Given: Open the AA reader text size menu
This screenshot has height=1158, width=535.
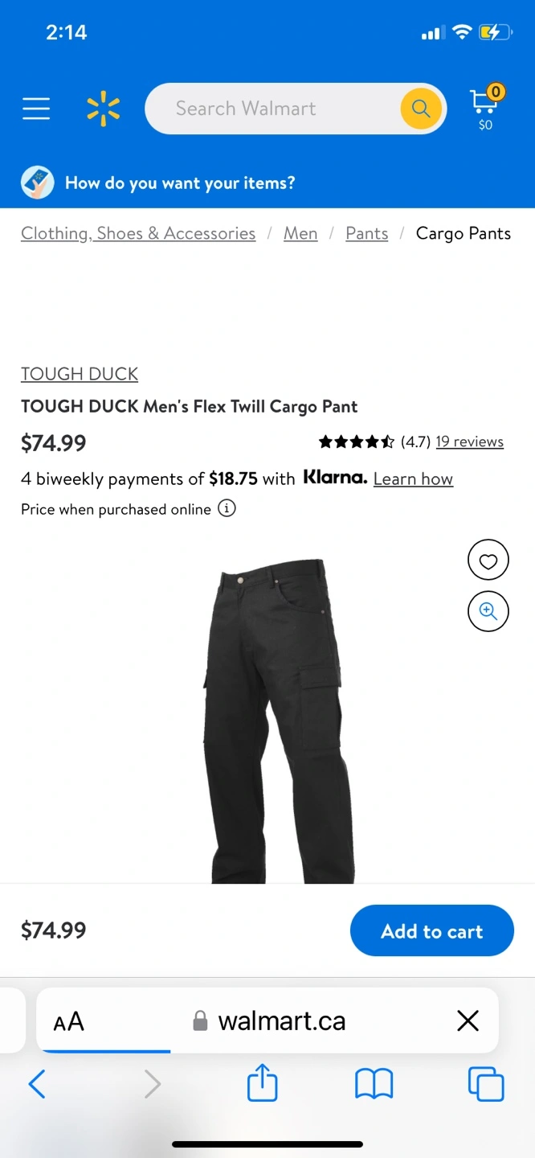Looking at the screenshot, I should (68, 1022).
